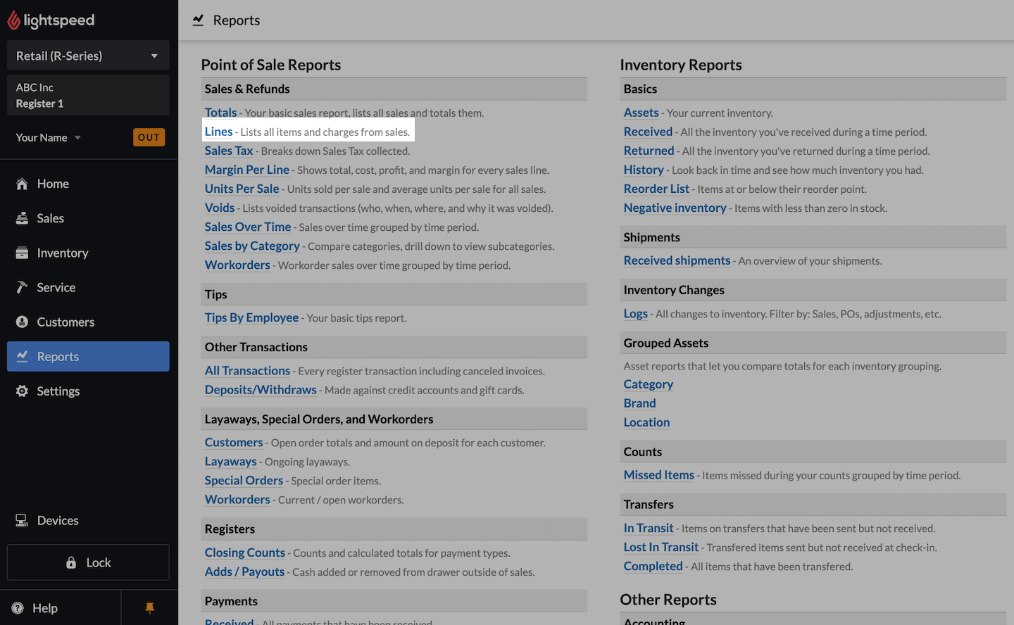Click the Customers person icon

23,322
